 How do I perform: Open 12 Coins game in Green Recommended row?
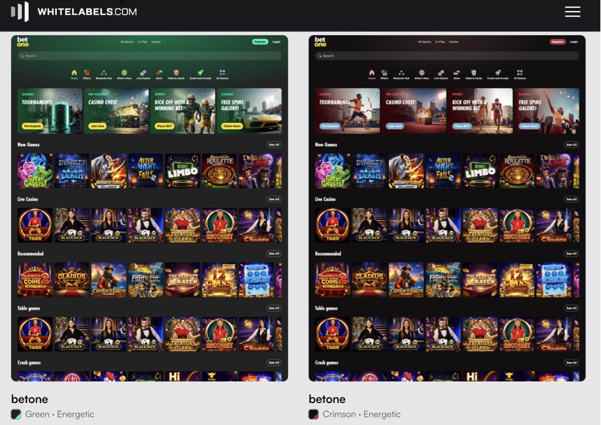(219, 279)
